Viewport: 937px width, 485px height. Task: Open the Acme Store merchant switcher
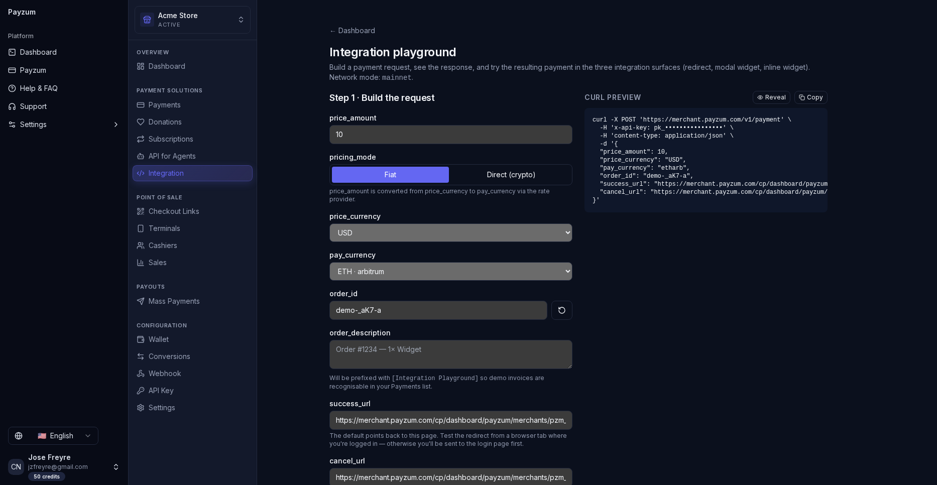(x=192, y=20)
